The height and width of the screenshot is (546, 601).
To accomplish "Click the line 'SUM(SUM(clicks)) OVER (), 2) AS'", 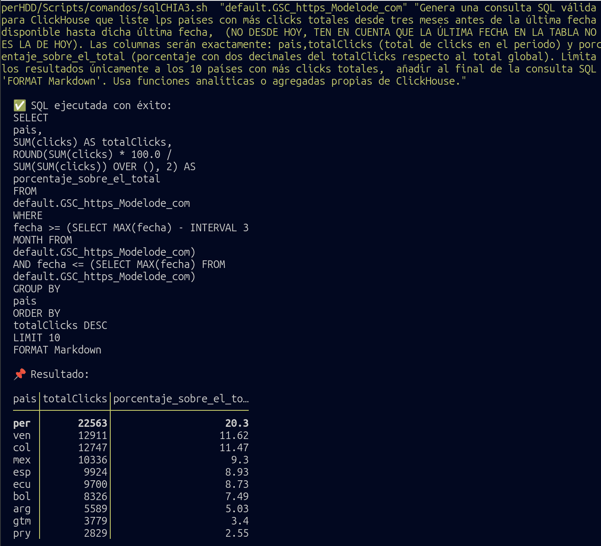I will (104, 167).
